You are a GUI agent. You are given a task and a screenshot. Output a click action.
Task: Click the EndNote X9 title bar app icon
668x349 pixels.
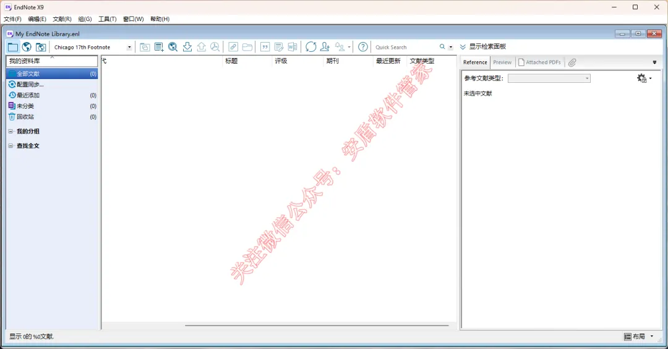(x=7, y=7)
